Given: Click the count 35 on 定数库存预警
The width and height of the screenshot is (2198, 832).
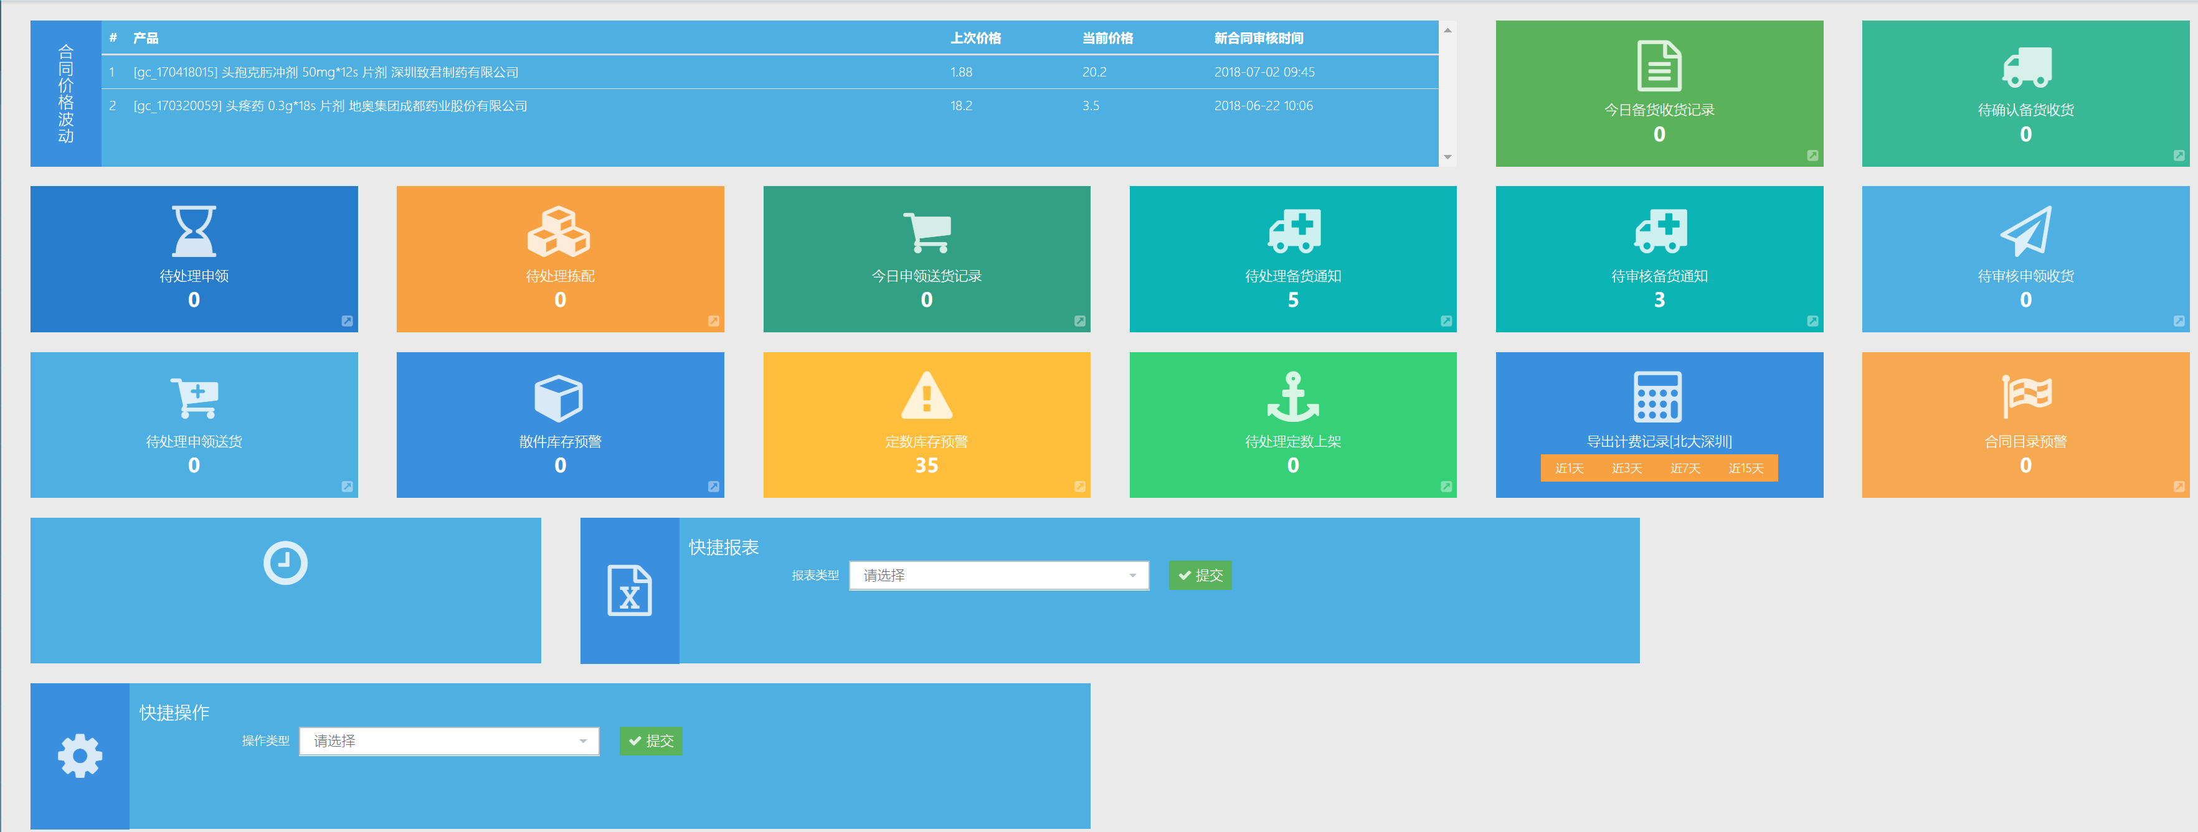Looking at the screenshot, I should pyautogui.click(x=927, y=465).
